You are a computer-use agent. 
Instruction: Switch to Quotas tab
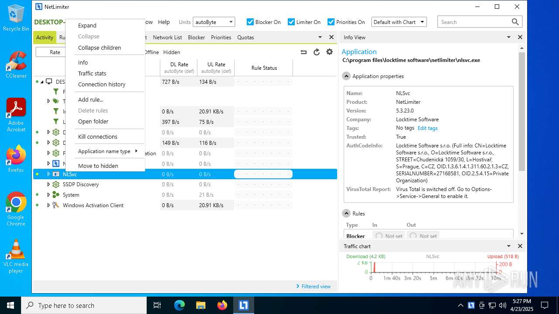(245, 38)
